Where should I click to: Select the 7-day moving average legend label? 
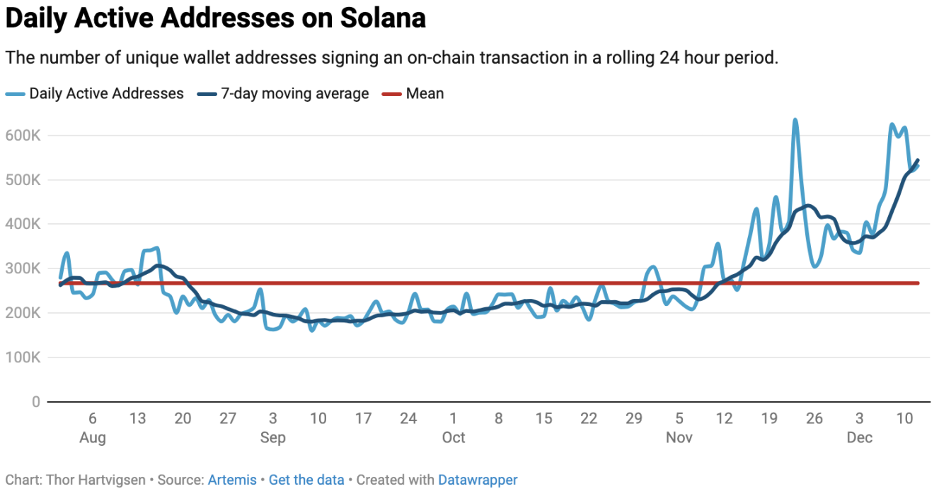coord(294,94)
